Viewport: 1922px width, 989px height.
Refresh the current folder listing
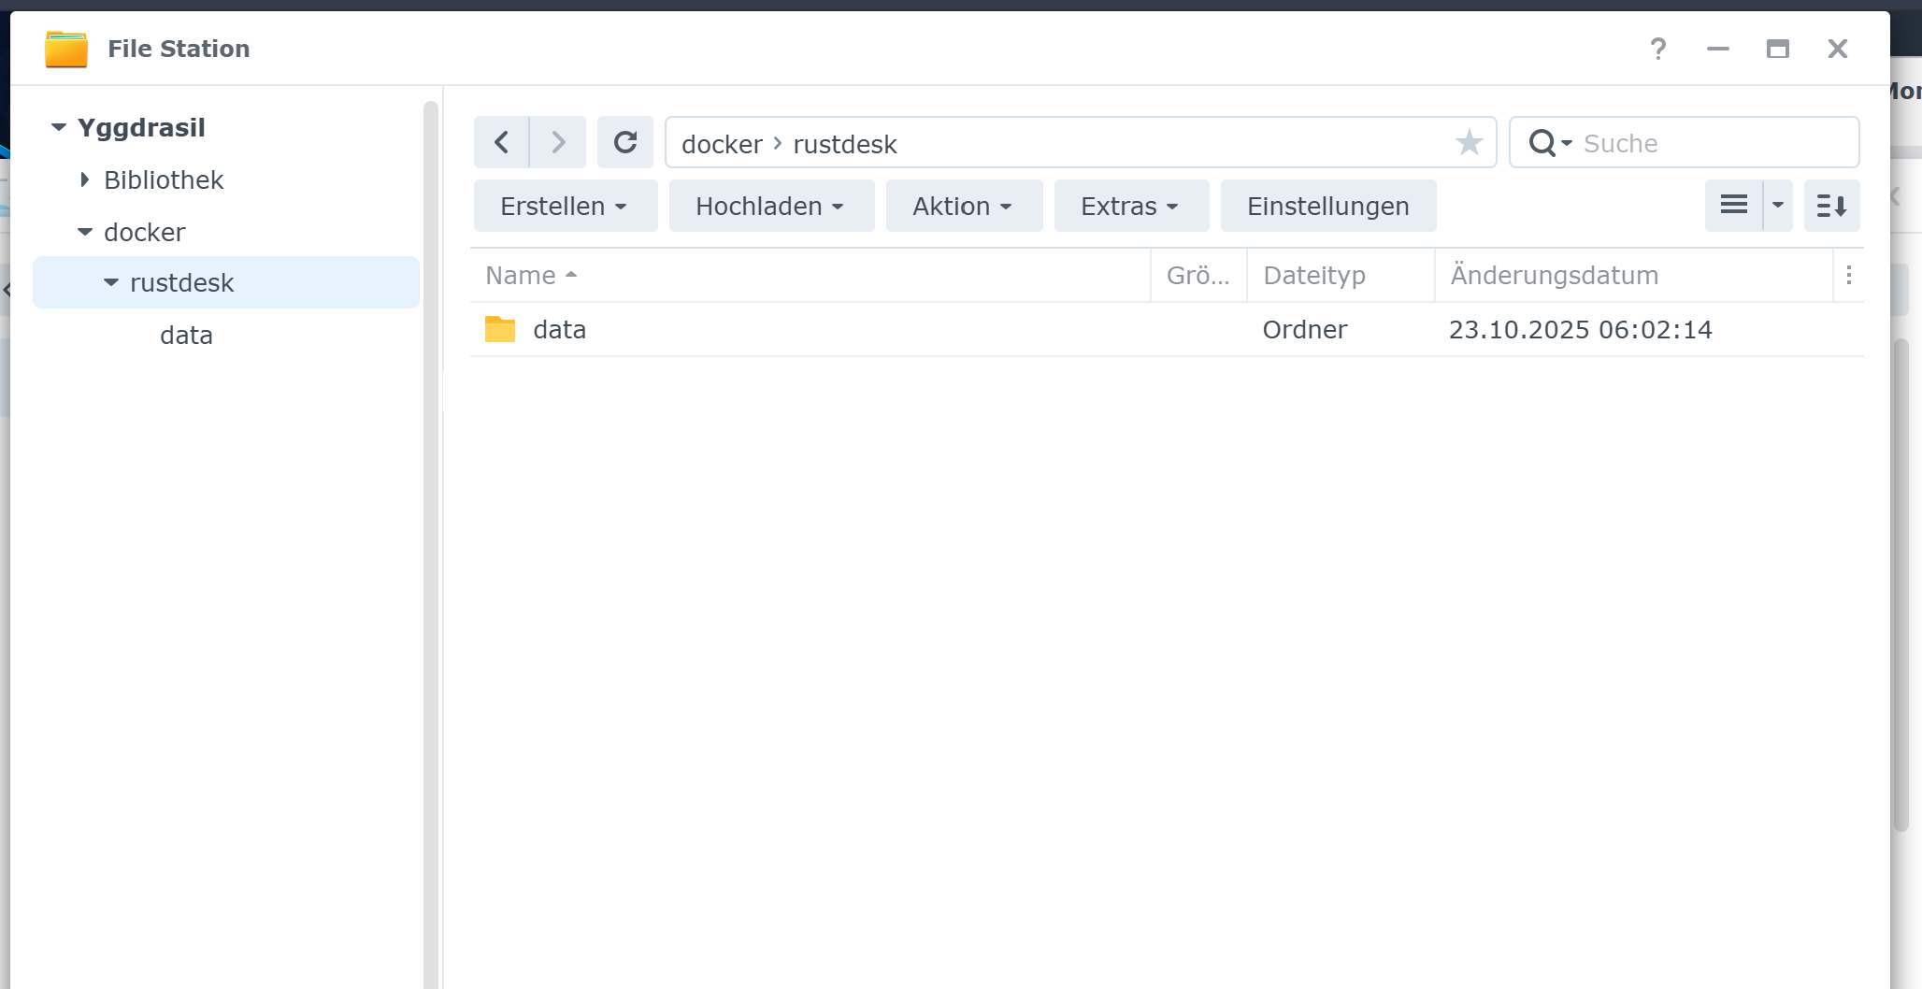coord(624,142)
